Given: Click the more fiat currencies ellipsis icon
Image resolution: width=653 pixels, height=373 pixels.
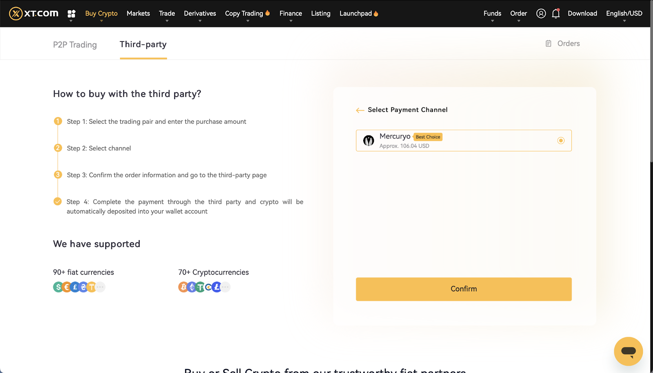Looking at the screenshot, I should (x=100, y=287).
